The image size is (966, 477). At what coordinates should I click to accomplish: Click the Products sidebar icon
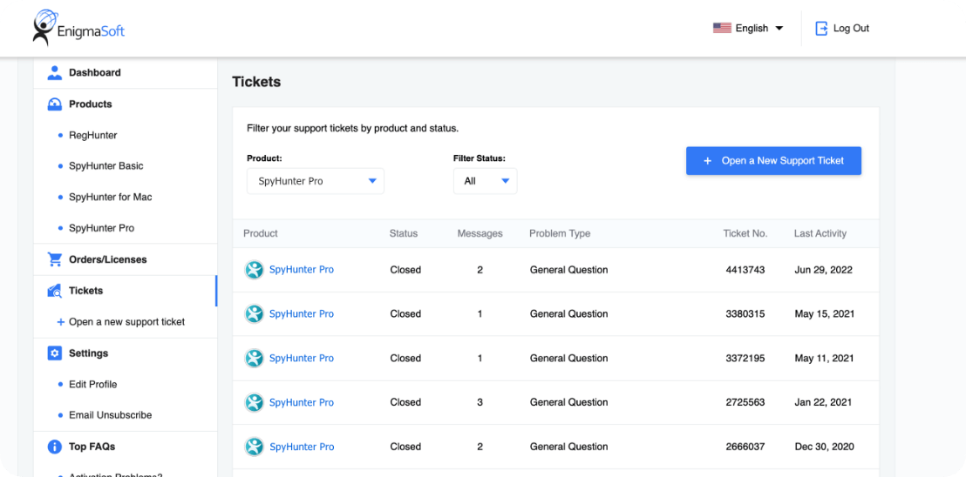pos(55,104)
